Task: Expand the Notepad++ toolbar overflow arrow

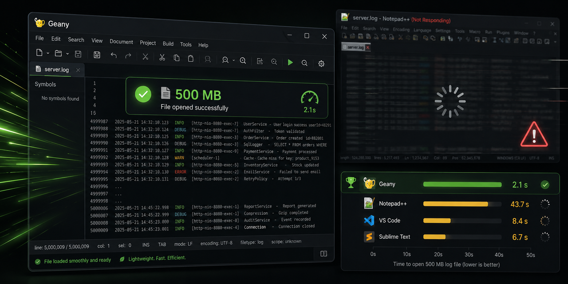Action: (555, 42)
